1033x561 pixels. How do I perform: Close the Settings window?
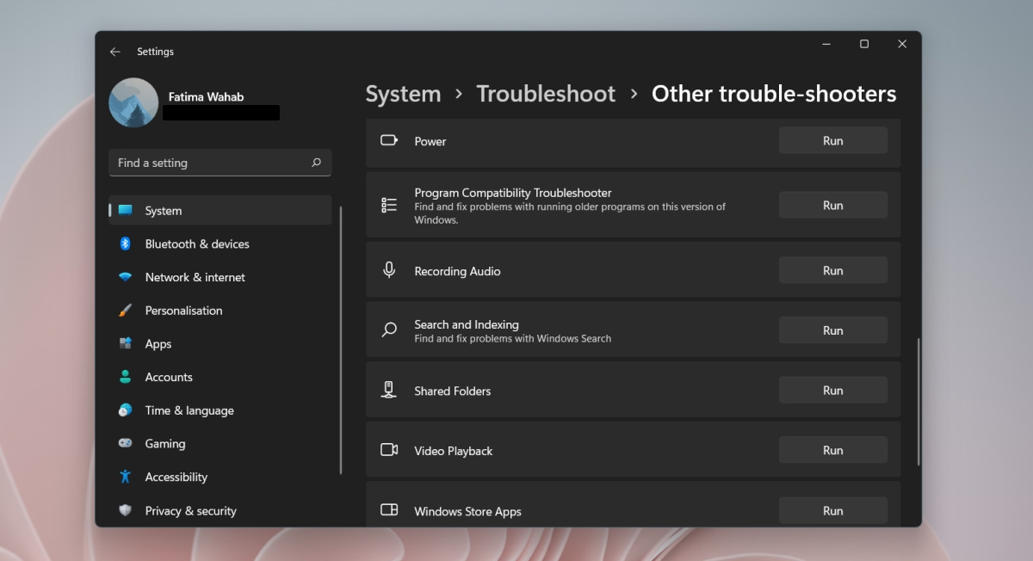pos(901,44)
